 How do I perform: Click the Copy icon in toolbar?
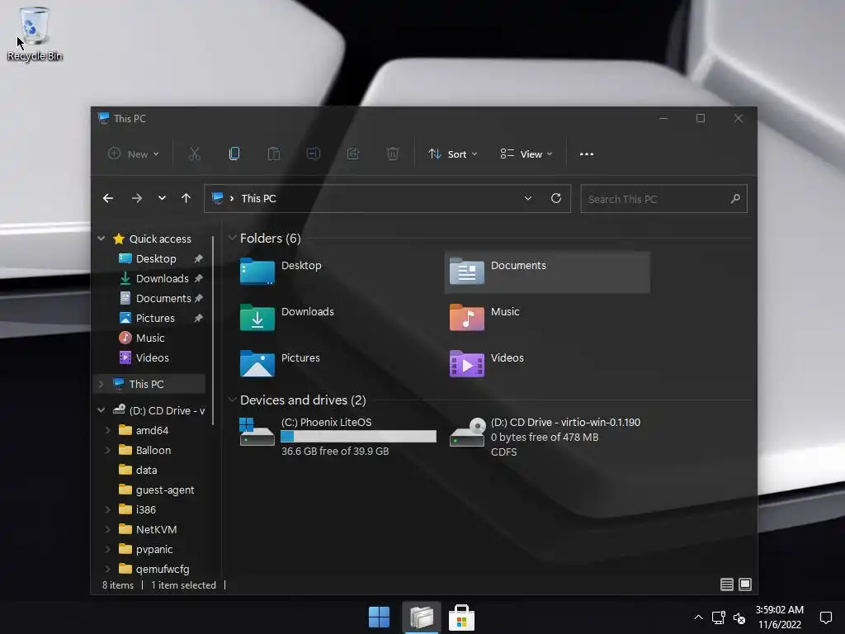click(x=234, y=154)
